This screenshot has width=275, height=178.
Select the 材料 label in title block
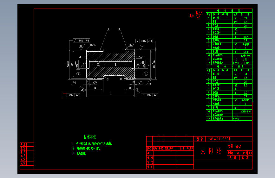pos(231,146)
